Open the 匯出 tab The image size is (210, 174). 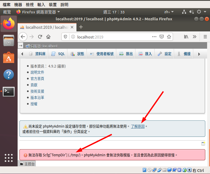pos(126,54)
